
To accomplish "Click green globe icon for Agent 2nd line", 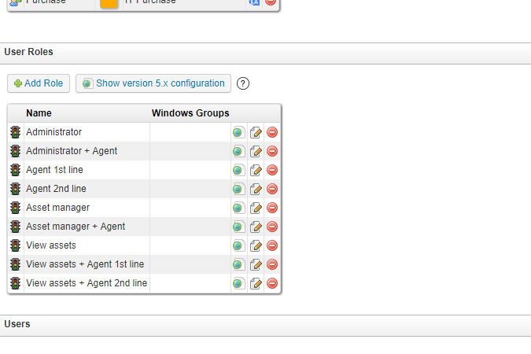I will [x=238, y=189].
